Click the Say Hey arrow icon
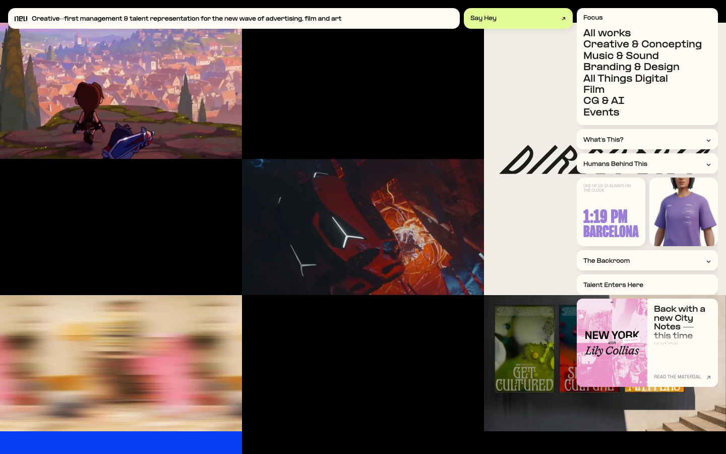The width and height of the screenshot is (726, 454). (x=563, y=19)
